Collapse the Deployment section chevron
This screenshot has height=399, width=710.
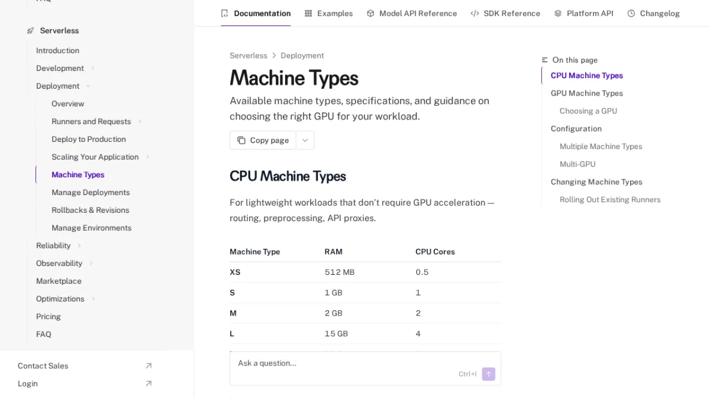point(88,86)
